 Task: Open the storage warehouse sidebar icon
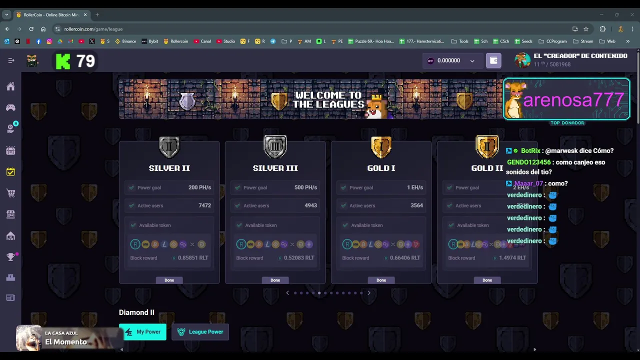10,235
